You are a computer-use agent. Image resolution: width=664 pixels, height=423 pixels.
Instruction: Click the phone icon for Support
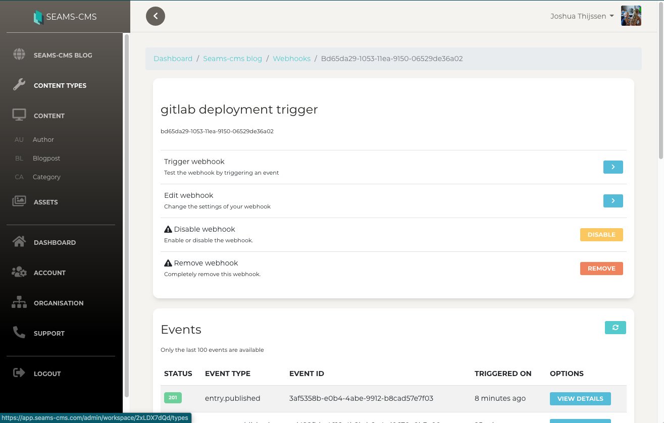point(19,333)
